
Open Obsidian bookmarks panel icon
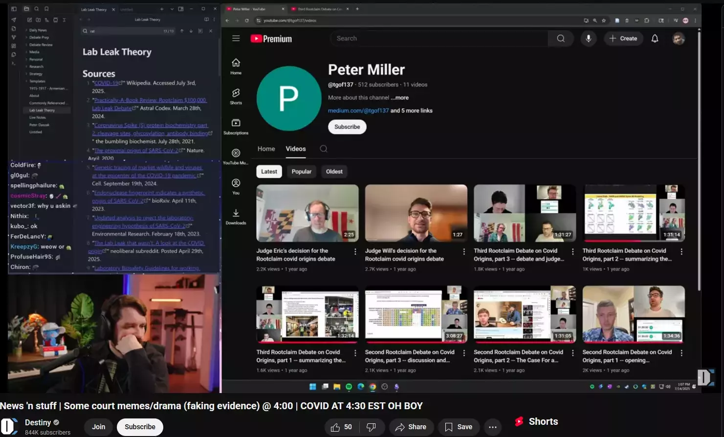46,9
